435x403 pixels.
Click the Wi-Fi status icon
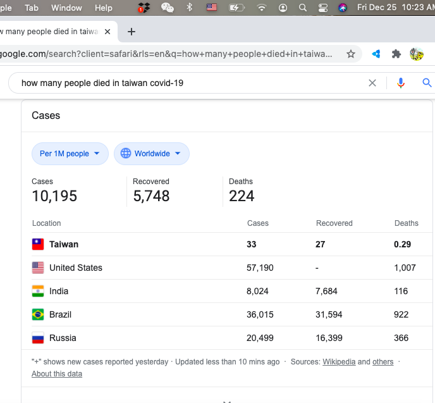pos(262,8)
